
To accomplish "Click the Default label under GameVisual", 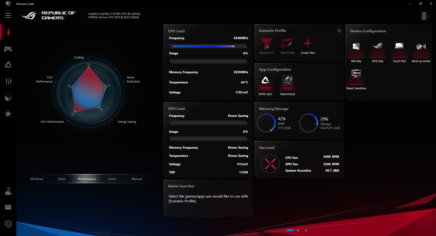I will [287, 88].
